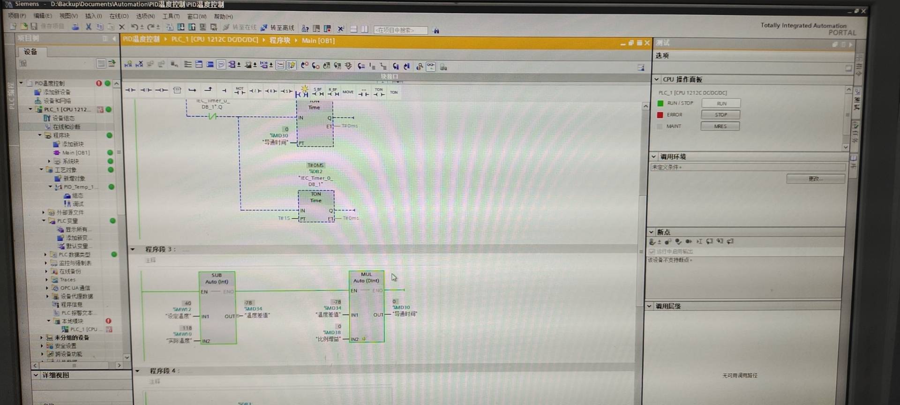Click the Redo arrow icon
Screen dimensions: 900x405
tap(151, 27)
